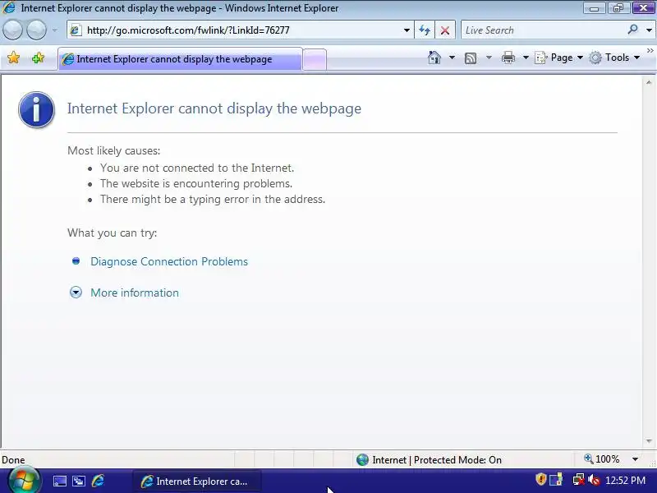Click the Show Desktop quick launch icon
Screen dimensions: 657x493
(59, 481)
